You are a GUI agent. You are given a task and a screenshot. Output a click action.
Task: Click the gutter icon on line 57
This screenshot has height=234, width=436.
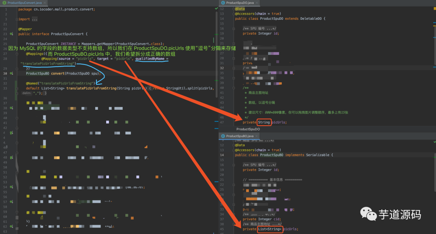[11, 201]
